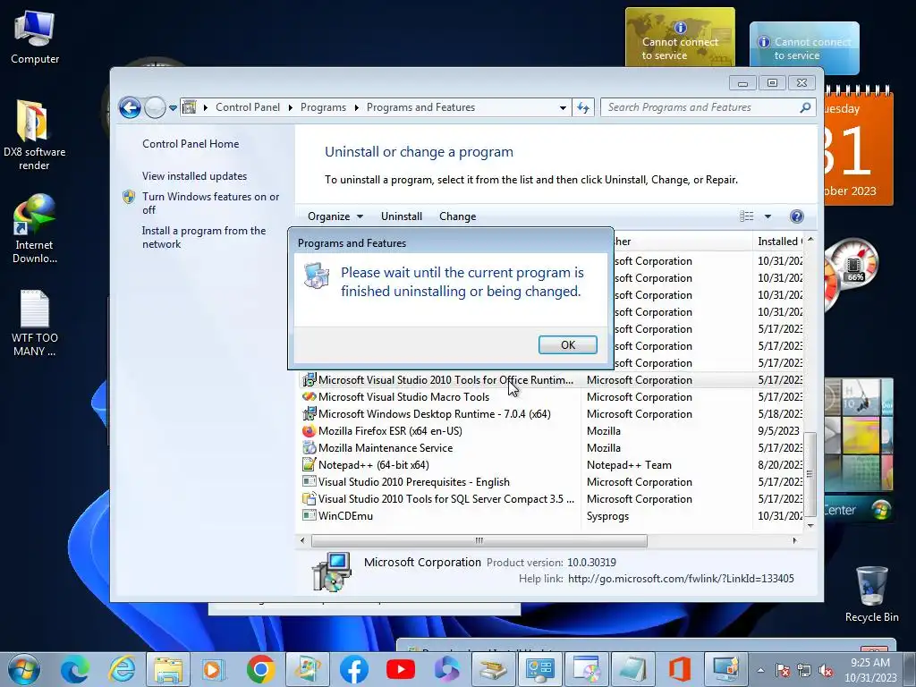Click the vertical scrollbar thumb in the list
The width and height of the screenshot is (916, 687).
click(810, 474)
